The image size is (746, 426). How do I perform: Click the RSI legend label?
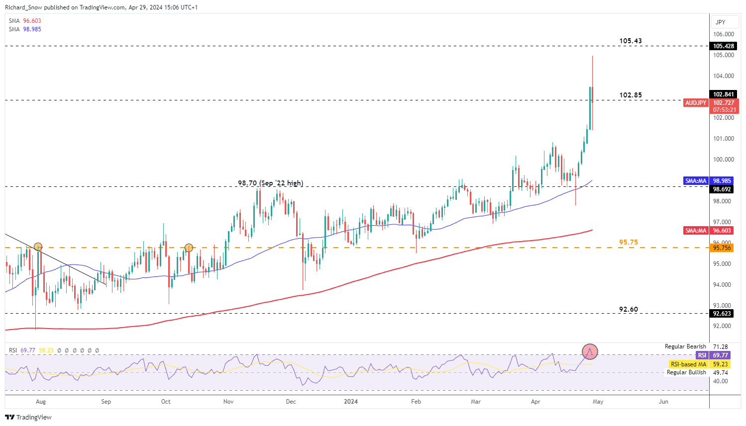click(x=13, y=350)
